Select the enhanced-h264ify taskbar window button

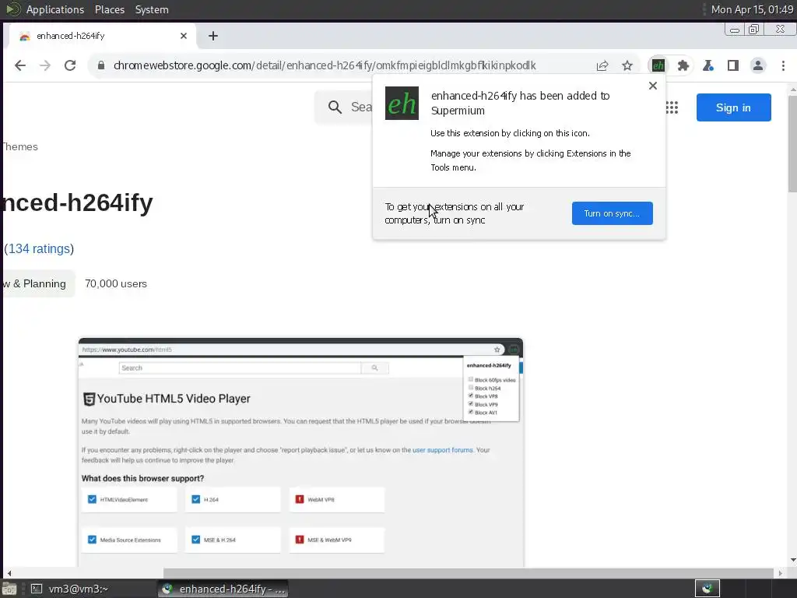pos(223,589)
